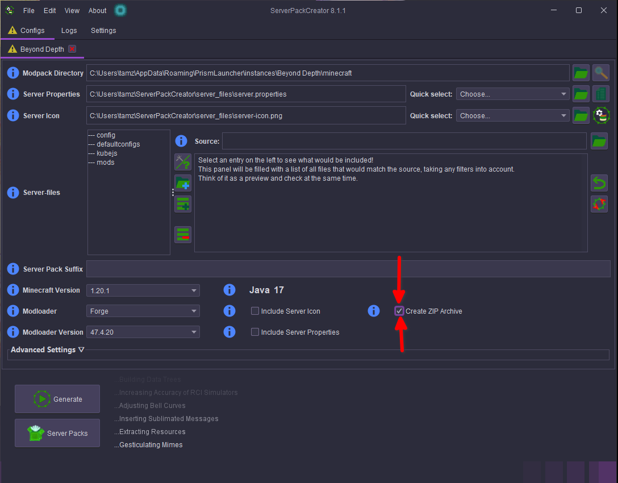This screenshot has width=618, height=483.
Task: Show info icon beside Create ZIP Archive
Action: pos(374,311)
